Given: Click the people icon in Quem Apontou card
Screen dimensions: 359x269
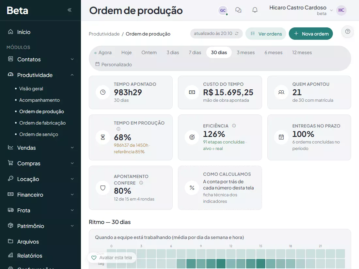Looking at the screenshot, I should tap(281, 92).
